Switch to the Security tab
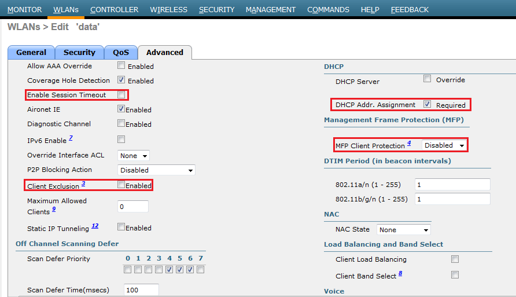 point(79,52)
